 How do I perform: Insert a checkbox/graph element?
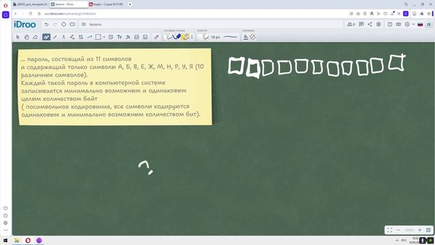tap(137, 37)
